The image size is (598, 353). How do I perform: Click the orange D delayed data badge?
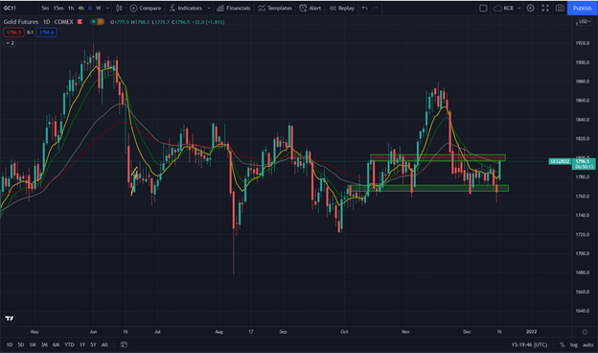coord(101,22)
